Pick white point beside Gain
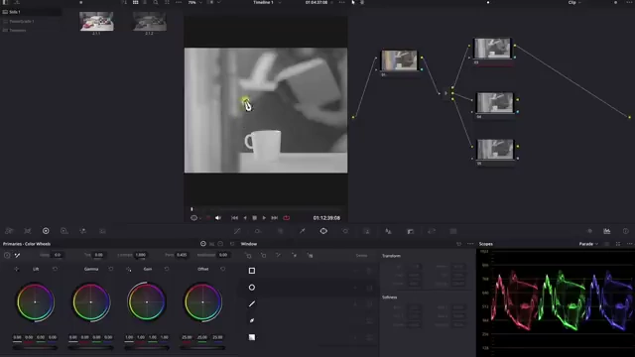635x357 pixels. (128, 269)
